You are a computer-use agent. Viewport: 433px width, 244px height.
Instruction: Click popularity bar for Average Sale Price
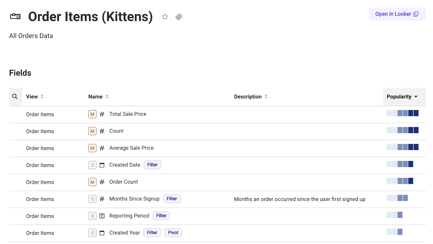(x=402, y=147)
